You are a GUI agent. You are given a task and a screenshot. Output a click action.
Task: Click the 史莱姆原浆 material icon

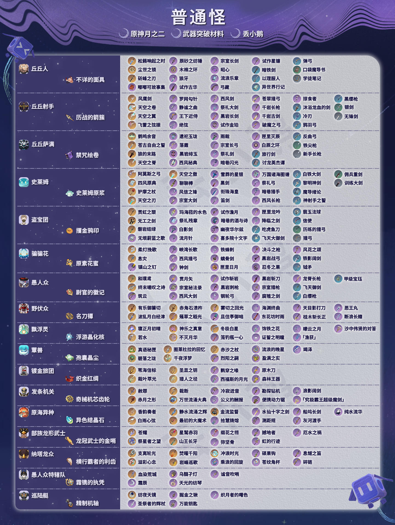click(70, 193)
